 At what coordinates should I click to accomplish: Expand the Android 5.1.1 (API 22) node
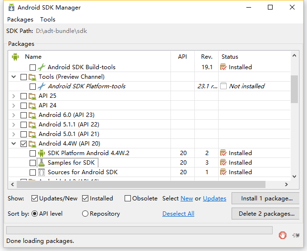coord(14,125)
